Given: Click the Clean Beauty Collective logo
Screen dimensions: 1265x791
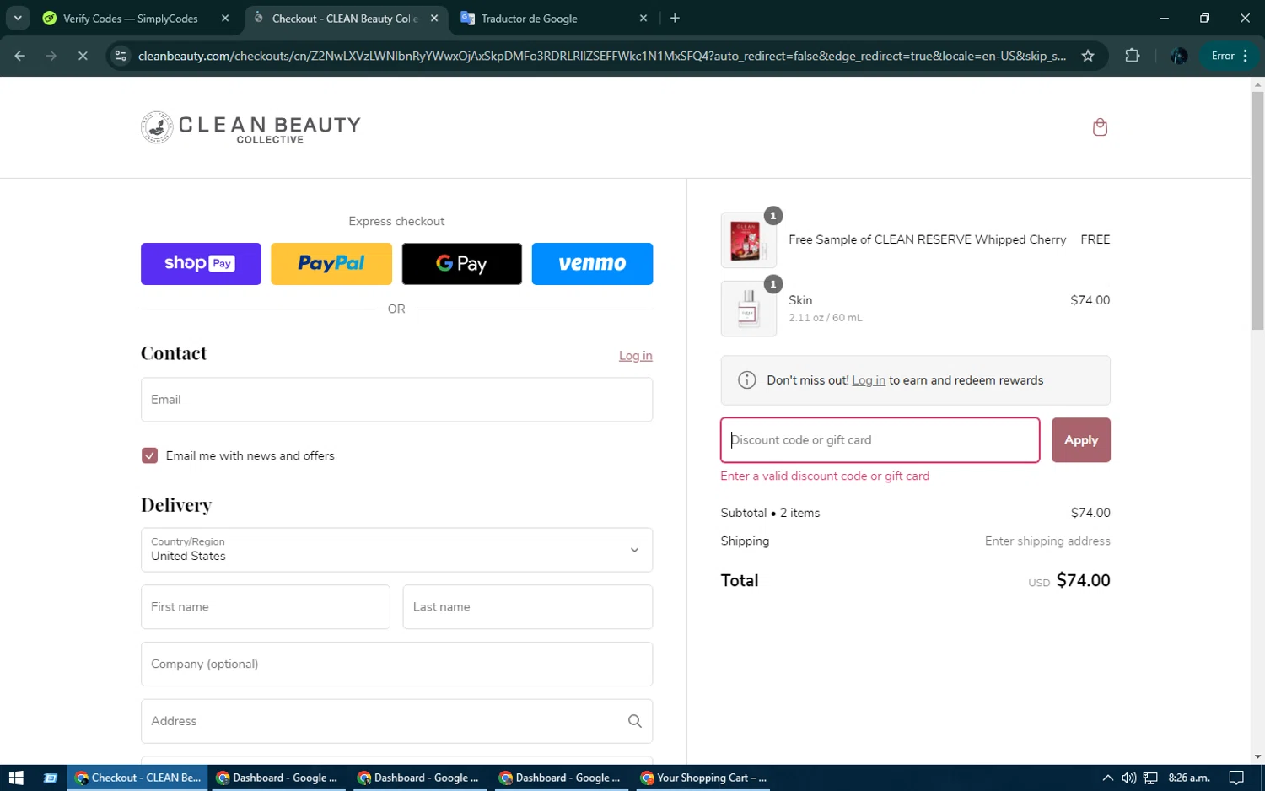Looking at the screenshot, I should pos(250,127).
